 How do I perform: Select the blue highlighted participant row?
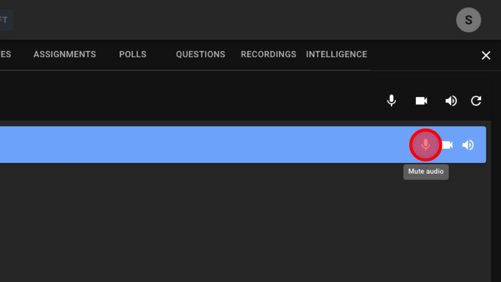207,145
